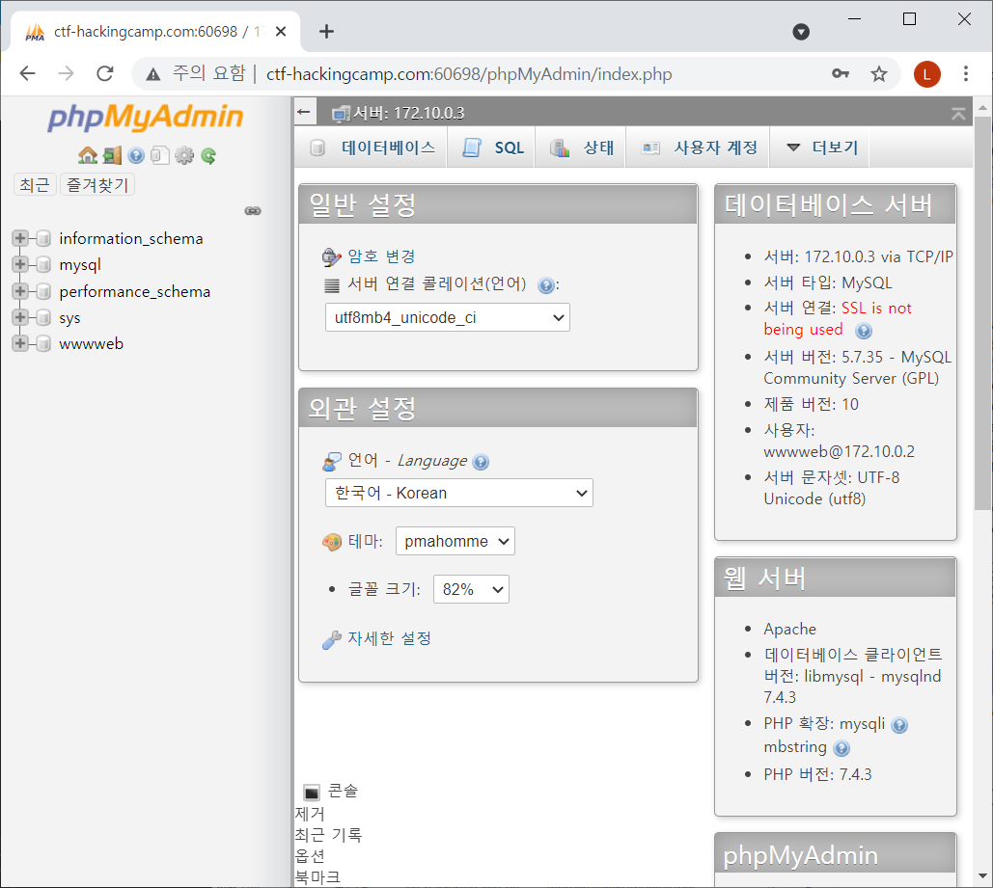
Task: Open phpMyAdmin home icon in sidebar
Action: 88,155
